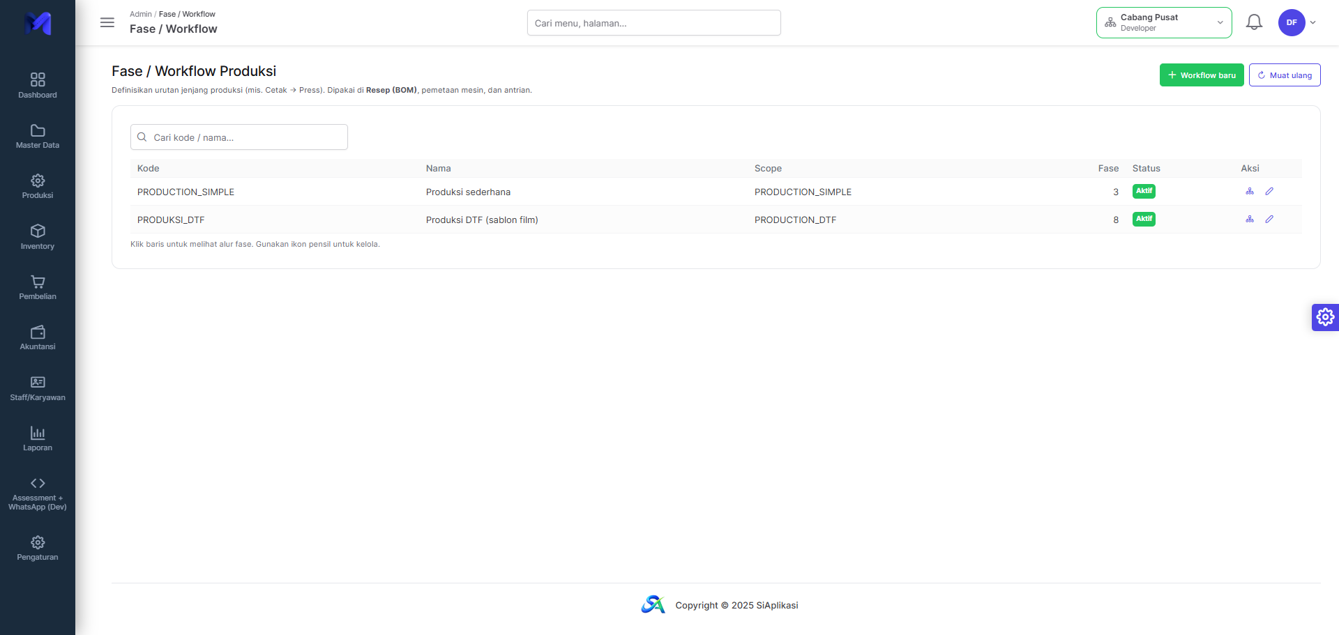
Task: Focus the Cari kode / nama search field
Action: 239,137
